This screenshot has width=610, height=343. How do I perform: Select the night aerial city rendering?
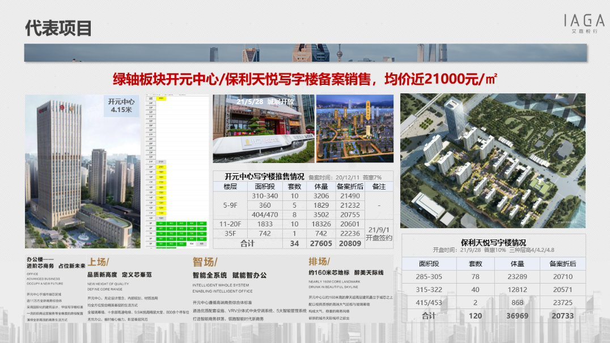[x=355, y=128]
